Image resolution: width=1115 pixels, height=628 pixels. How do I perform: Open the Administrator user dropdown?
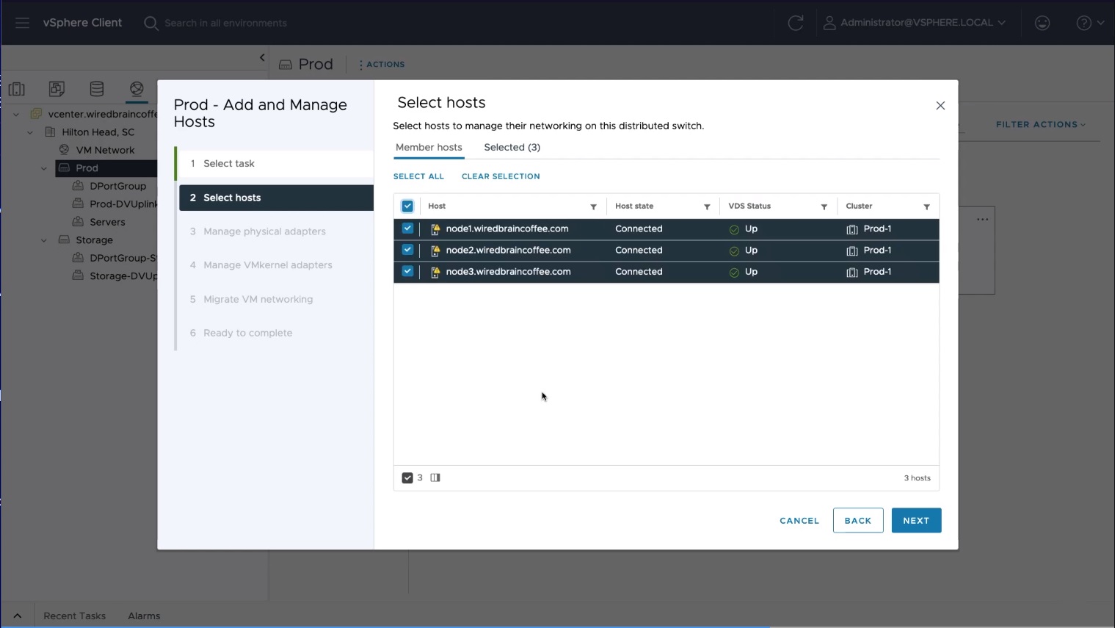[x=915, y=23]
